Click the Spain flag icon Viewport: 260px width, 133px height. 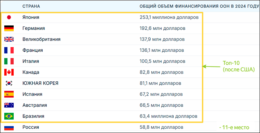[9, 94]
